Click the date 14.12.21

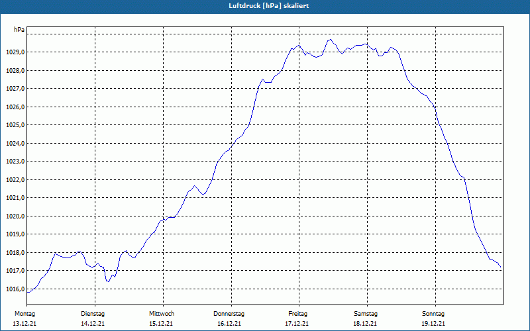[x=93, y=324]
